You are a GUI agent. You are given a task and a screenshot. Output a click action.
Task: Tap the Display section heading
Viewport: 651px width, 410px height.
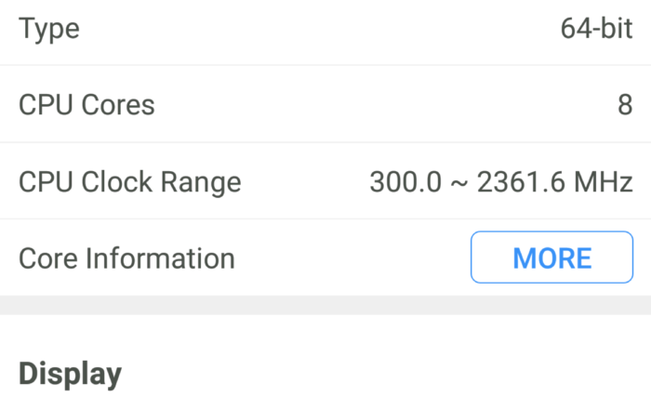[70, 374]
